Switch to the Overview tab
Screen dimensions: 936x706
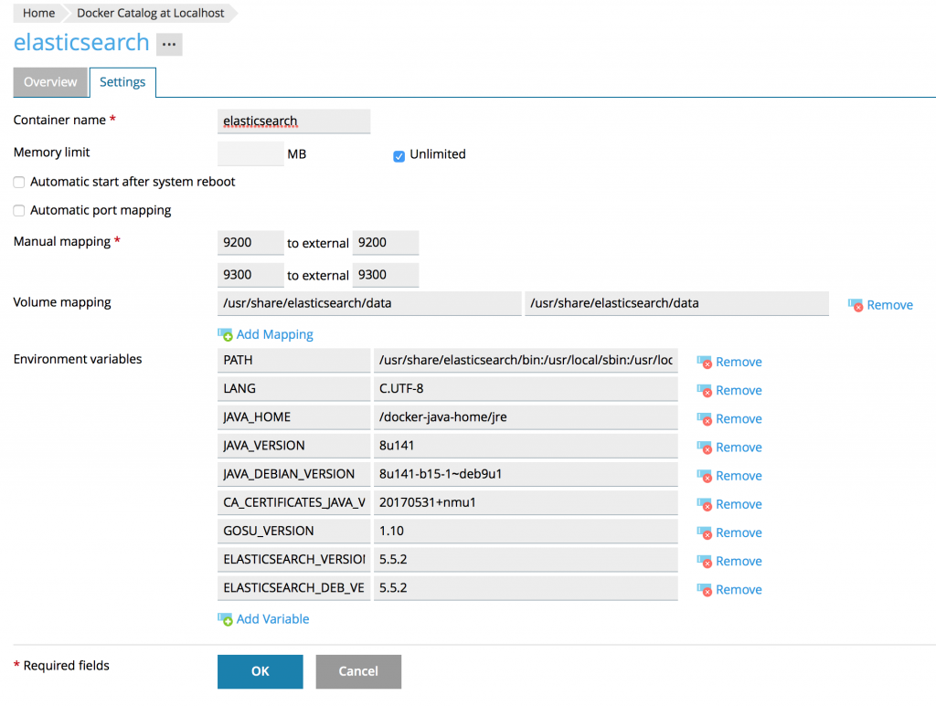50,82
